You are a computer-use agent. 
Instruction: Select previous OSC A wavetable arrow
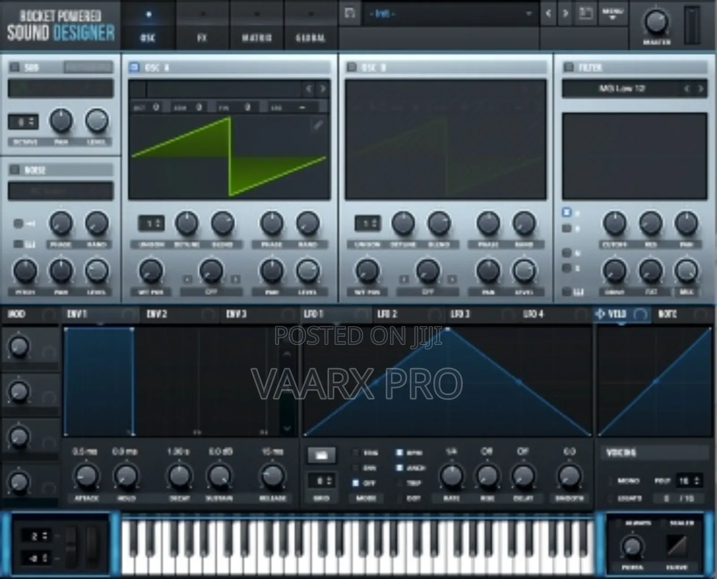tap(309, 89)
